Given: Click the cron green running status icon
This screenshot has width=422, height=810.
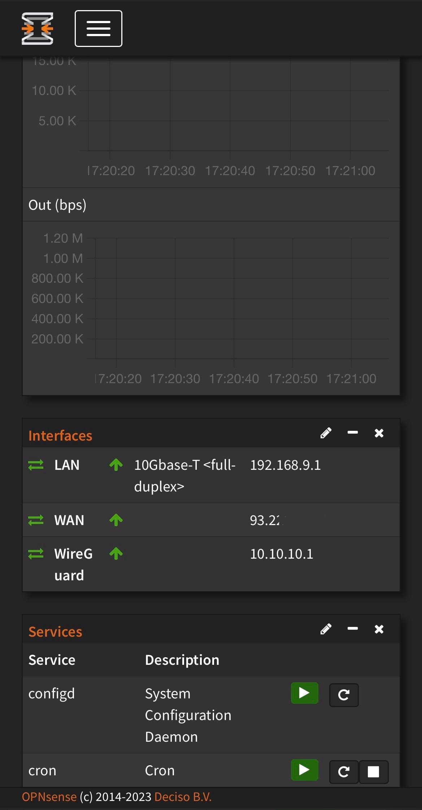Looking at the screenshot, I should (305, 770).
